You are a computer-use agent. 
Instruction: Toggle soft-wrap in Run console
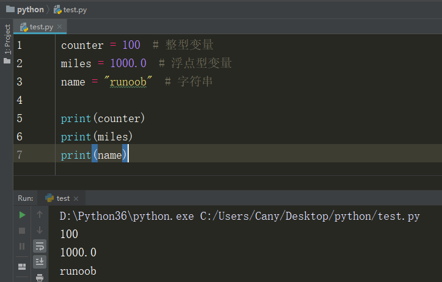coord(40,246)
